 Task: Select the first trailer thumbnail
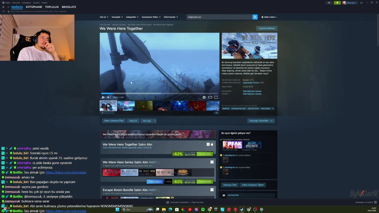click(x=108, y=106)
